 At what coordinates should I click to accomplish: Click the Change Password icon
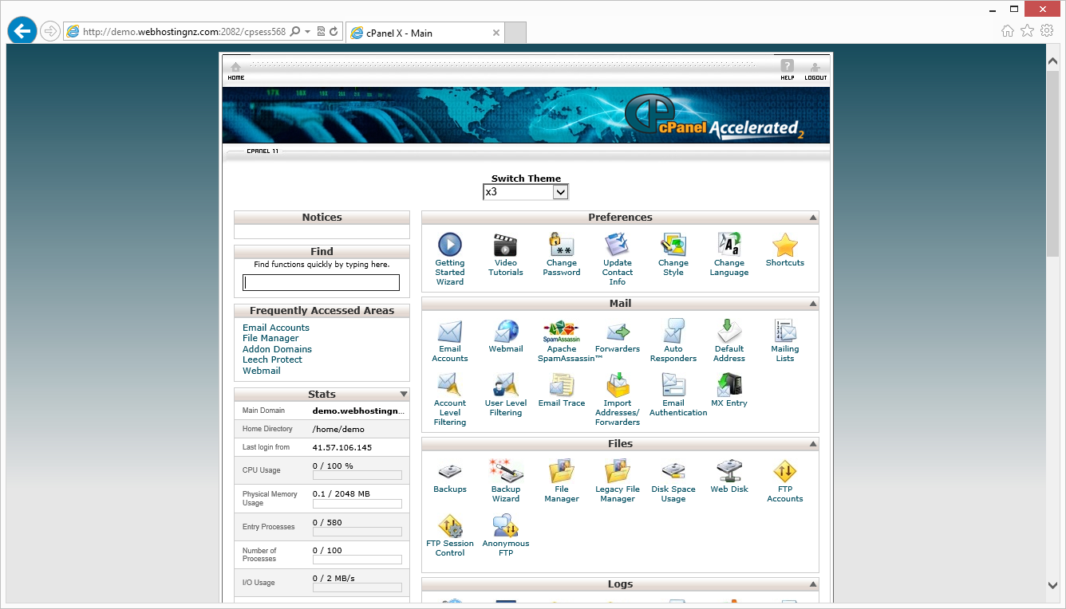point(562,246)
